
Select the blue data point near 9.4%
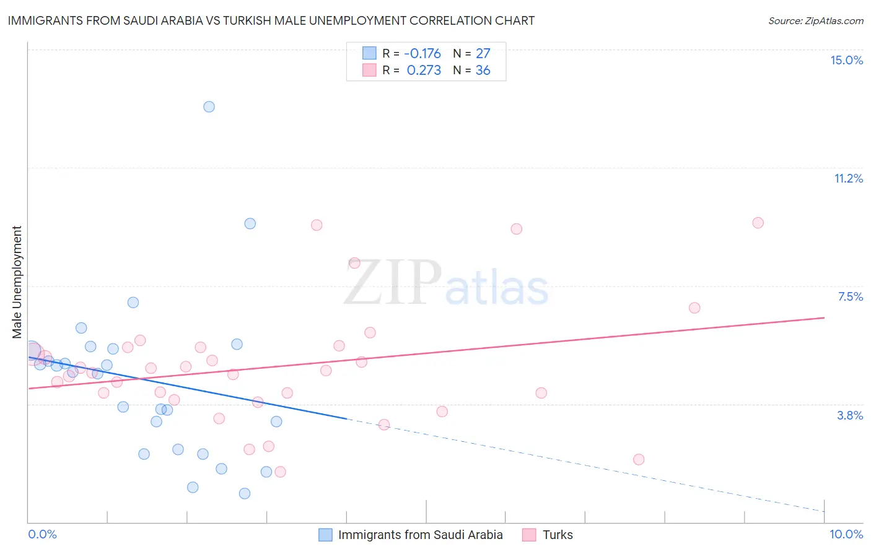(250, 223)
